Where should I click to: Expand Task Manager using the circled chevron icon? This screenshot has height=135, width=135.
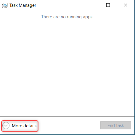click(x=6, y=126)
